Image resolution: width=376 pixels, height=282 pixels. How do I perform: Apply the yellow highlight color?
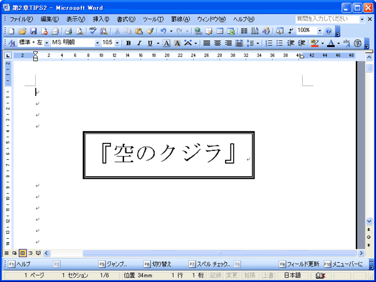coord(315,43)
